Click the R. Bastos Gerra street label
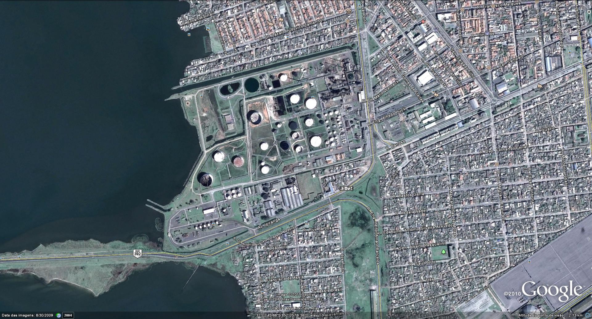This screenshot has width=592, height=319. click(x=409, y=195)
